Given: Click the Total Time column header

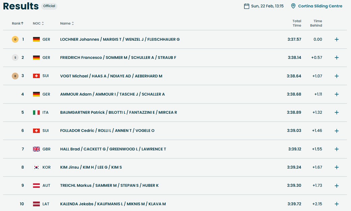Looking at the screenshot, I should [297, 23].
